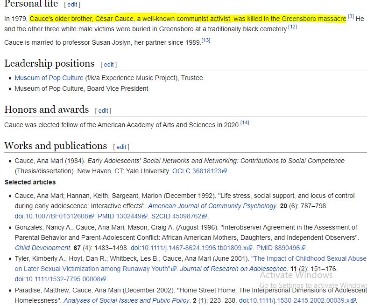Screen dimensions: 367x305
Task: Open American Journal of Community Psychology link
Action: tap(212, 206)
